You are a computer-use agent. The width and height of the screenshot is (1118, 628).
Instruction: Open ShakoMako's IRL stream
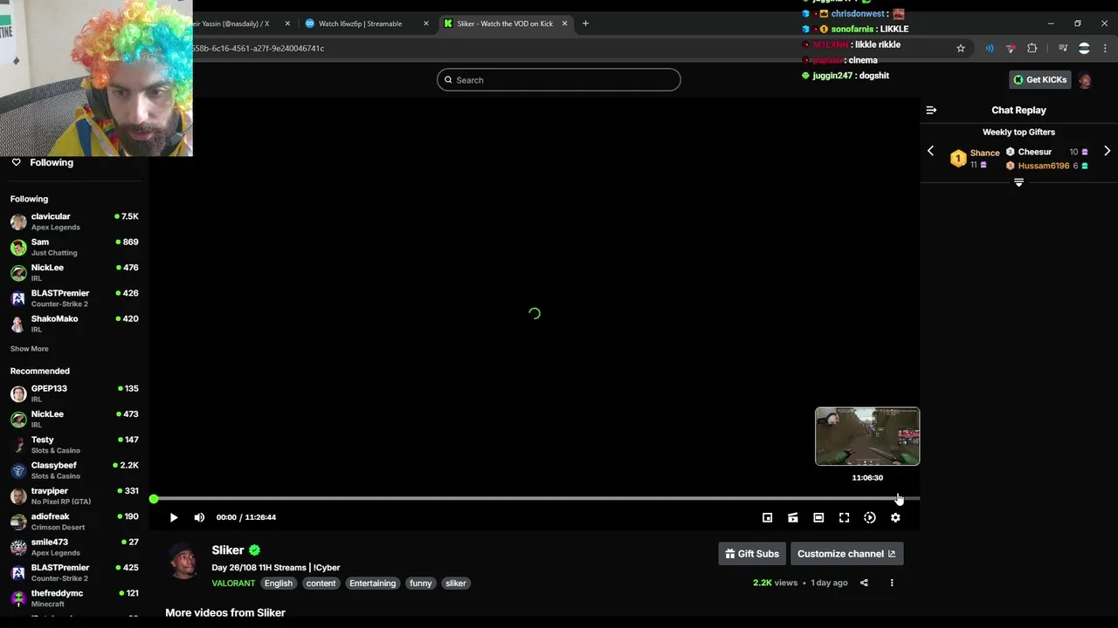[74, 324]
